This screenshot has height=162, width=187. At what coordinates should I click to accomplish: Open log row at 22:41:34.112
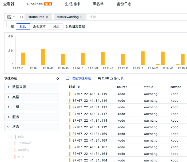[126, 127]
